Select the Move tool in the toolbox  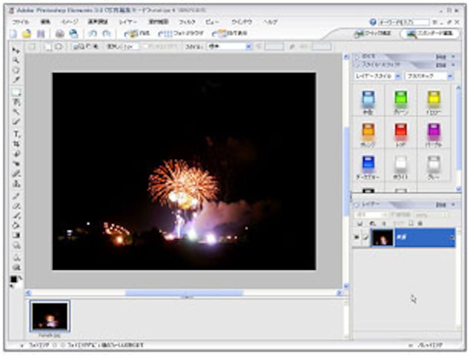click(x=16, y=51)
